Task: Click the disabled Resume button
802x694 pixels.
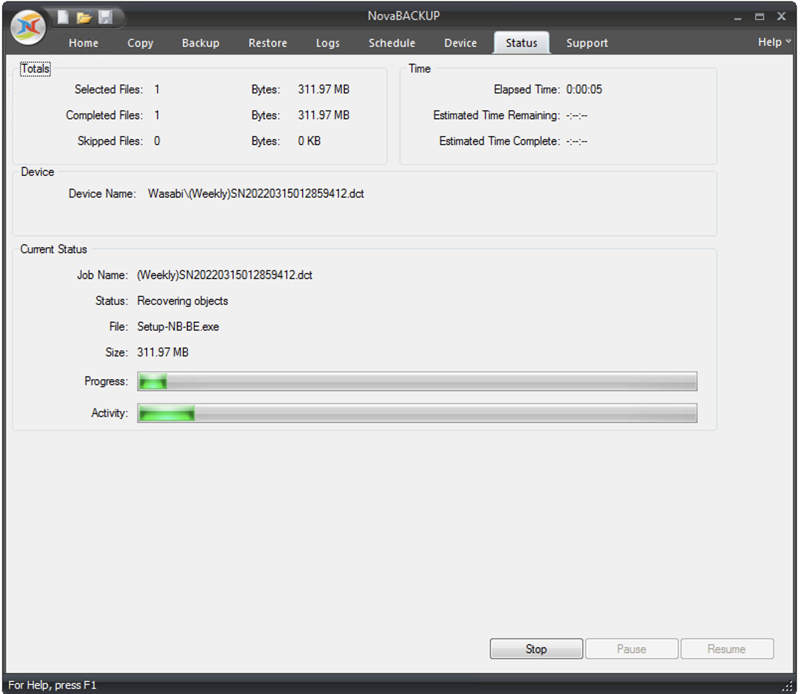Action: pyautogui.click(x=727, y=649)
